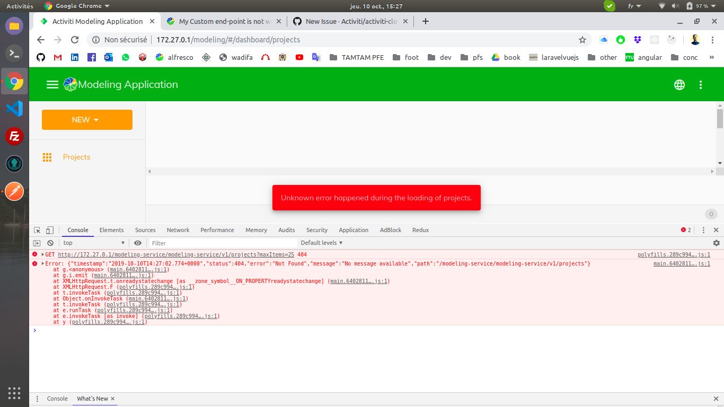Launch Visual Studio Code from dock
This screenshot has height=407, width=724.
point(14,109)
